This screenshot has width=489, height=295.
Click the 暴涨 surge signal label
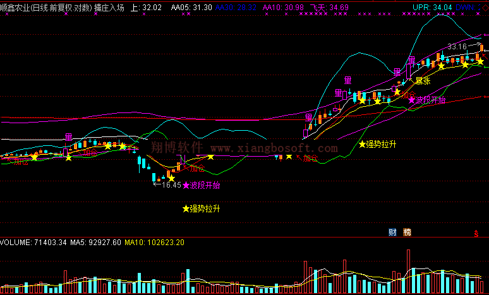pos(423,81)
